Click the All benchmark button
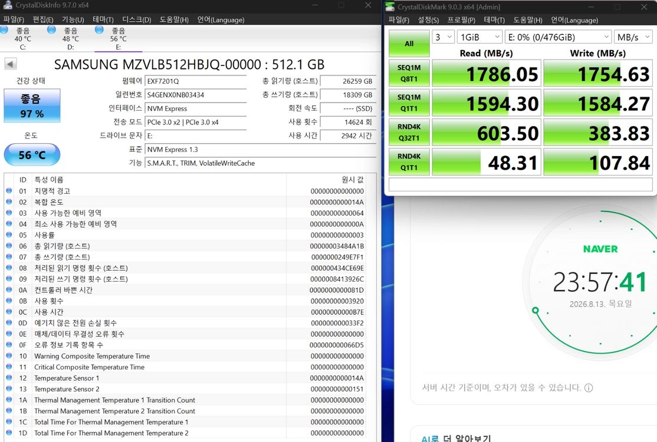 point(409,44)
